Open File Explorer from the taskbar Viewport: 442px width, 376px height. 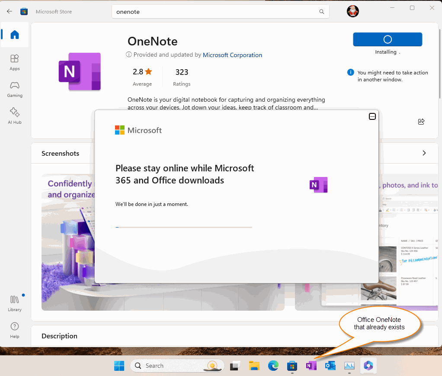coord(254,366)
